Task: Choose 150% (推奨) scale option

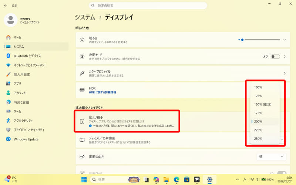Action: (265, 104)
